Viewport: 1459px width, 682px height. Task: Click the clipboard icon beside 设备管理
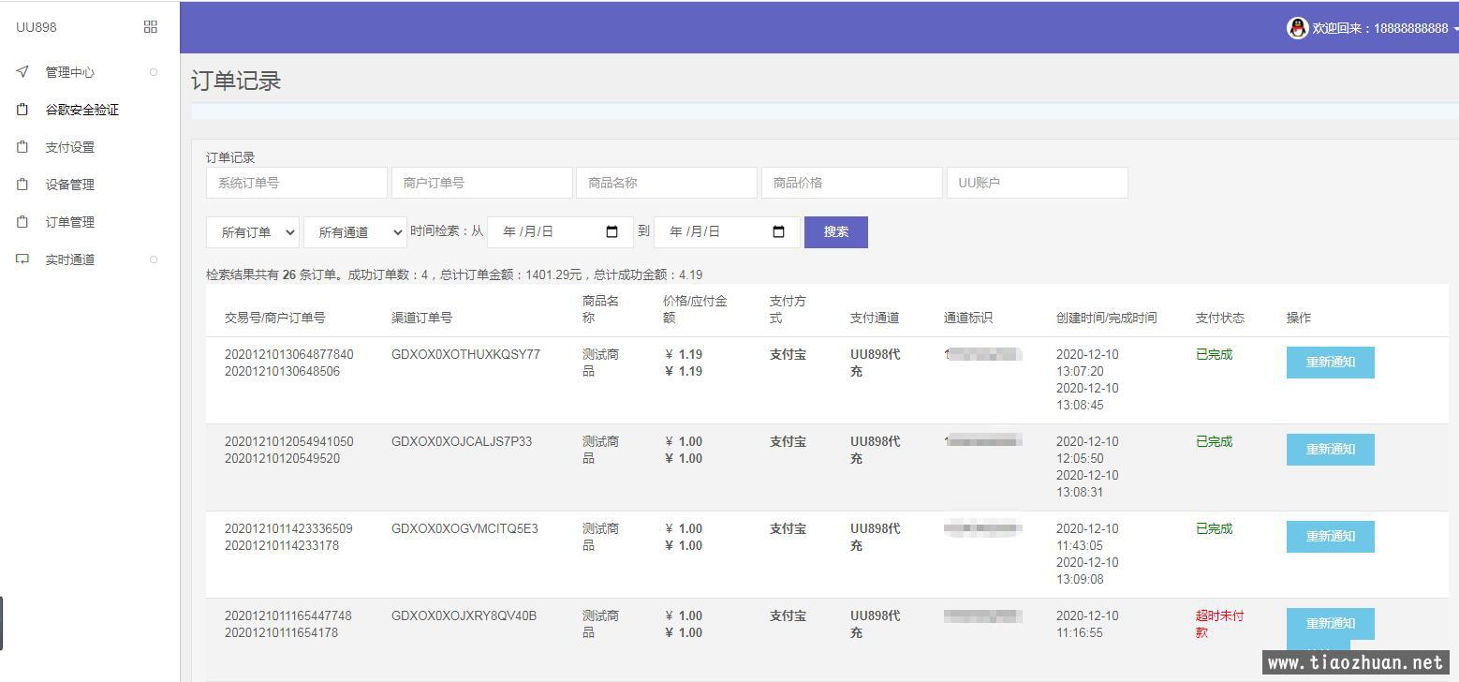tap(23, 185)
